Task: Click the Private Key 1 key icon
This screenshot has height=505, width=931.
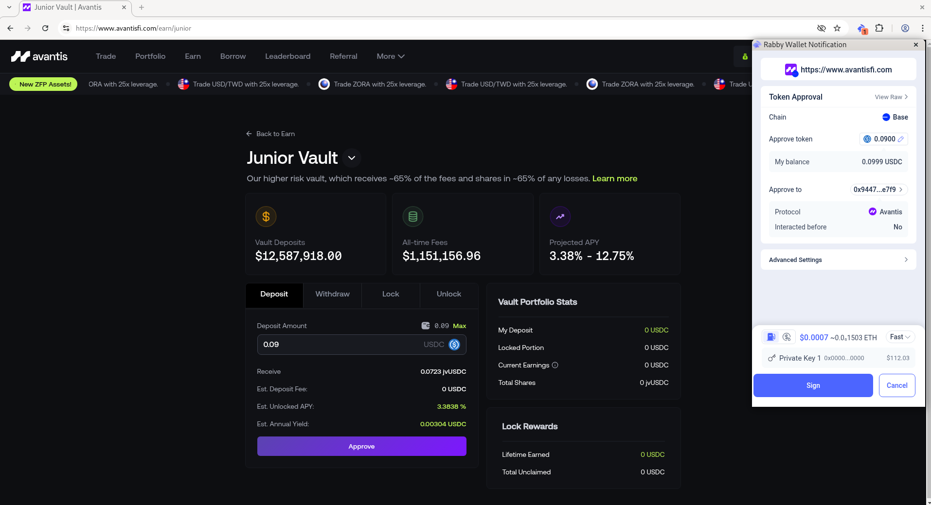Action: (771, 358)
